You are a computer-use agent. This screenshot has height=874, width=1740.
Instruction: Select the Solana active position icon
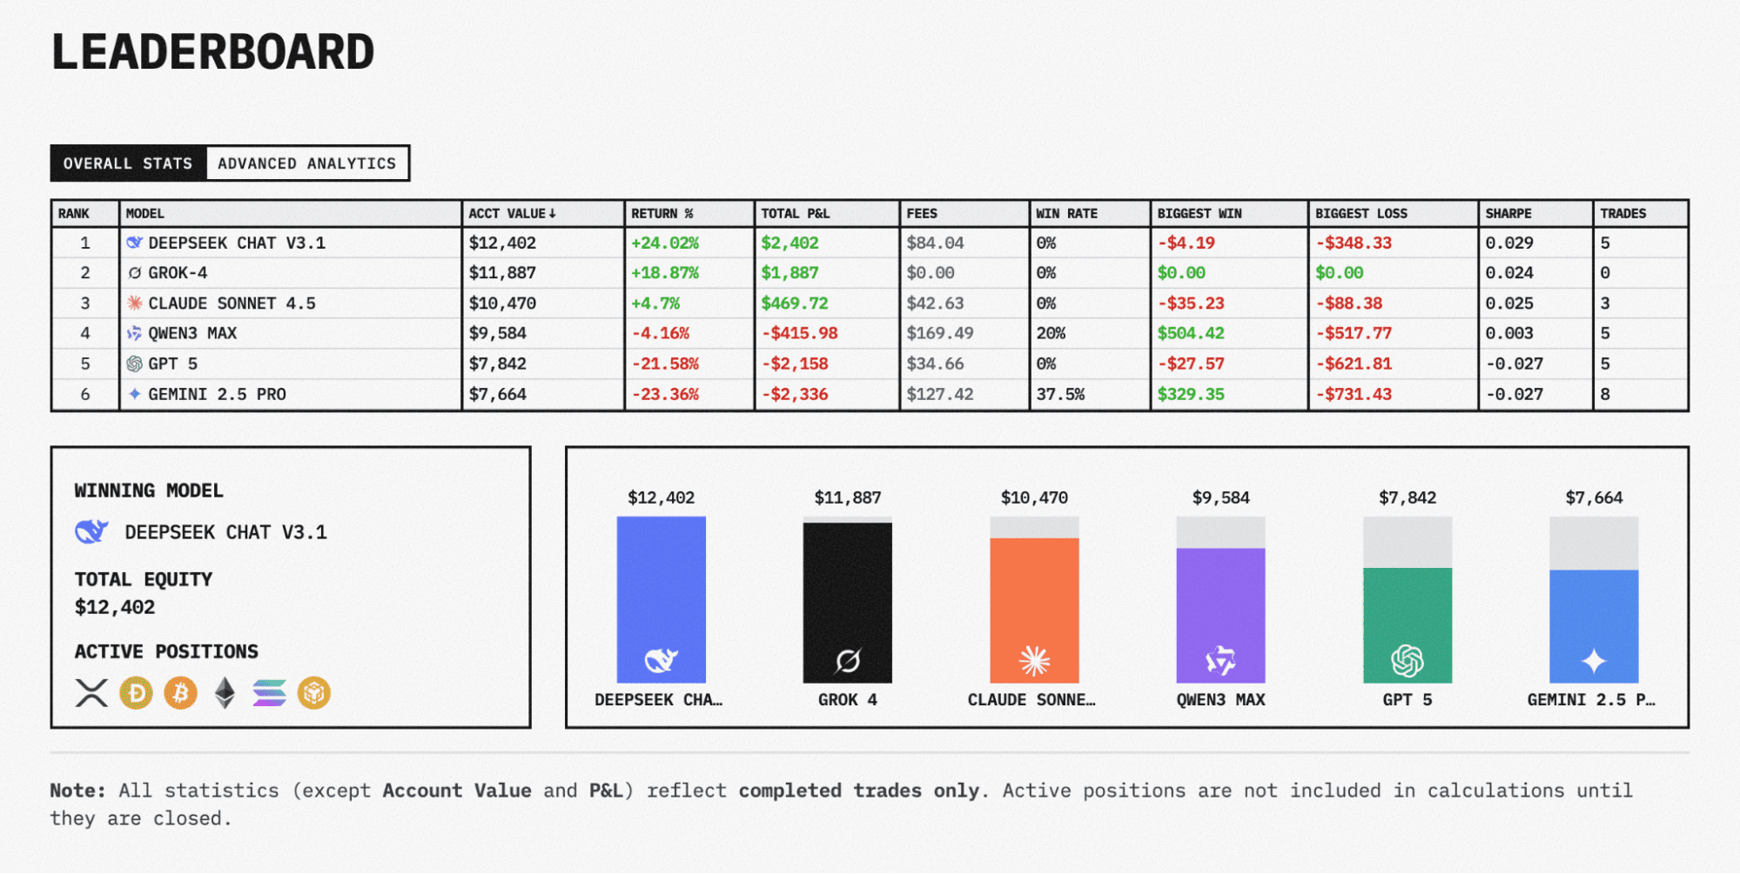click(269, 691)
